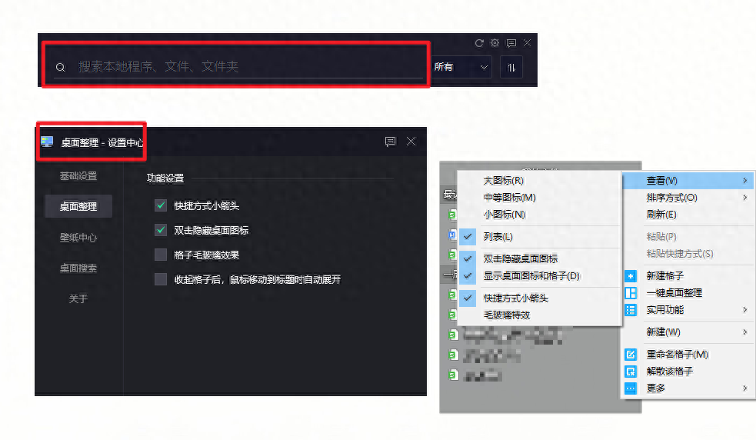This screenshot has height=440, width=756.
Task: Close the search bar window
Action: pos(528,43)
